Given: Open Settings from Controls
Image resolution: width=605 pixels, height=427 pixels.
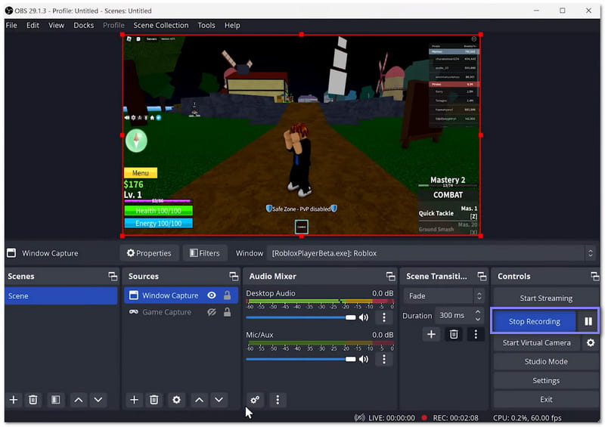Looking at the screenshot, I should coord(546,380).
